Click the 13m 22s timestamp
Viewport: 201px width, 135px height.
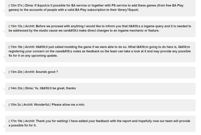(16, 72)
